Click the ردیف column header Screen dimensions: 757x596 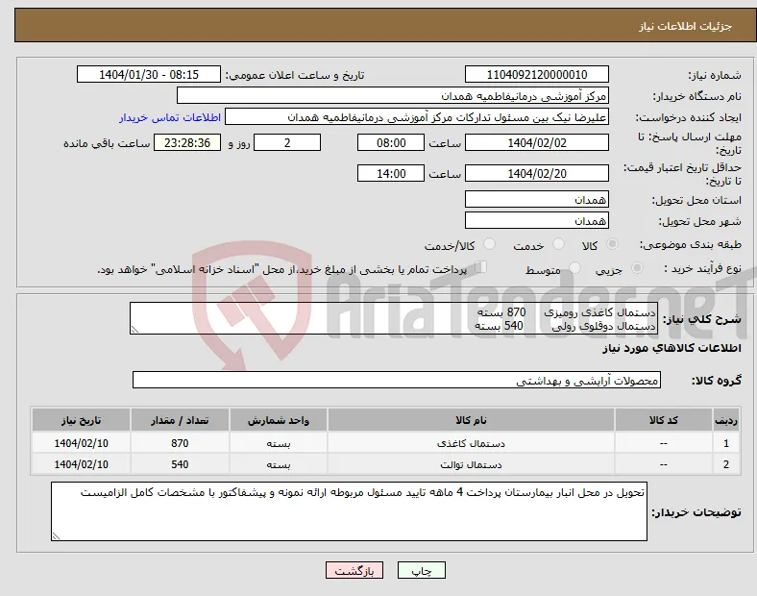[x=726, y=420]
